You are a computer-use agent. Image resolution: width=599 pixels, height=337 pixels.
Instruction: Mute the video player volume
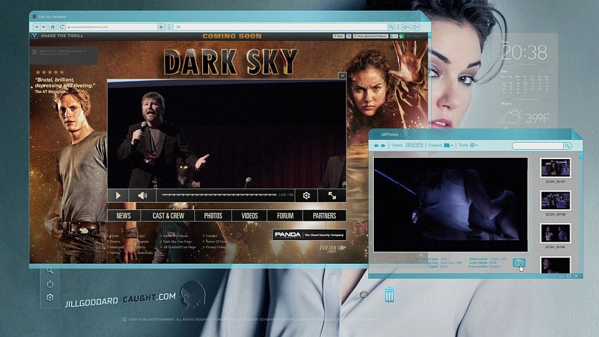click(142, 195)
